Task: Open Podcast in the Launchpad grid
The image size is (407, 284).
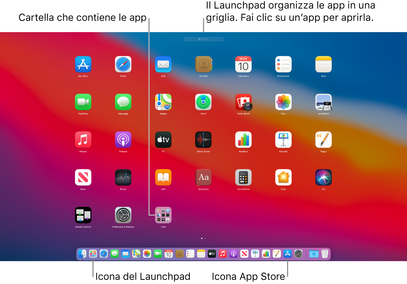Action: [123, 140]
